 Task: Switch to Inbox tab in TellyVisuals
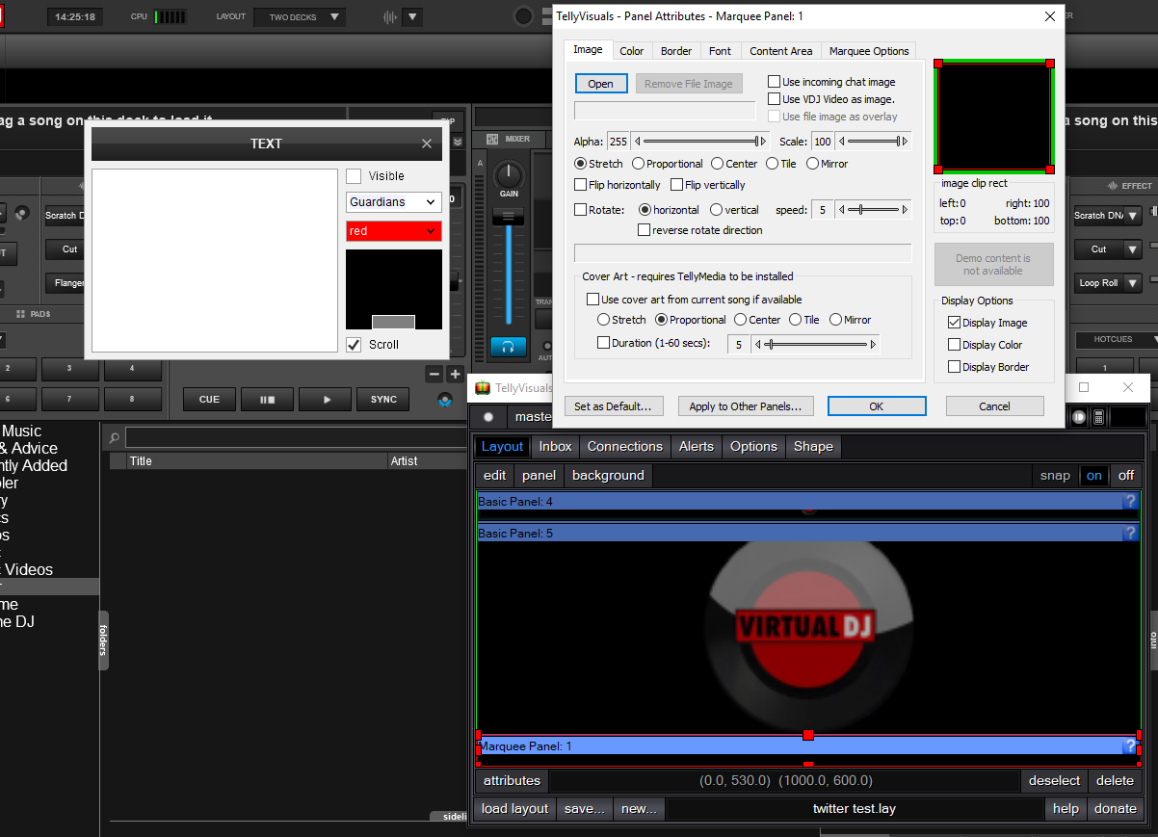pos(556,447)
